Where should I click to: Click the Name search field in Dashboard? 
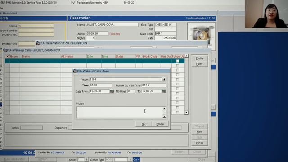pyautogui.click(x=36, y=26)
